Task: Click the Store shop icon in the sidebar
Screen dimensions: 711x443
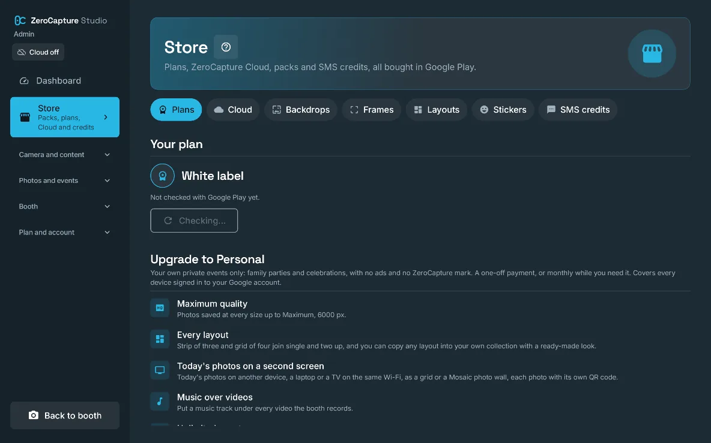Action: [x=25, y=117]
